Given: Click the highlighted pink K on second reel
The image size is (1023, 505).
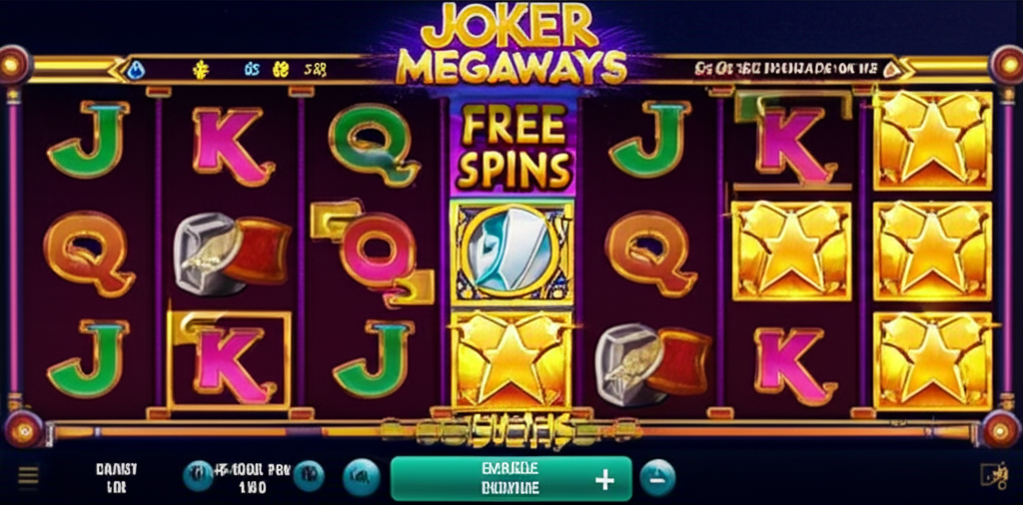Looking at the screenshot, I should click(230, 361).
